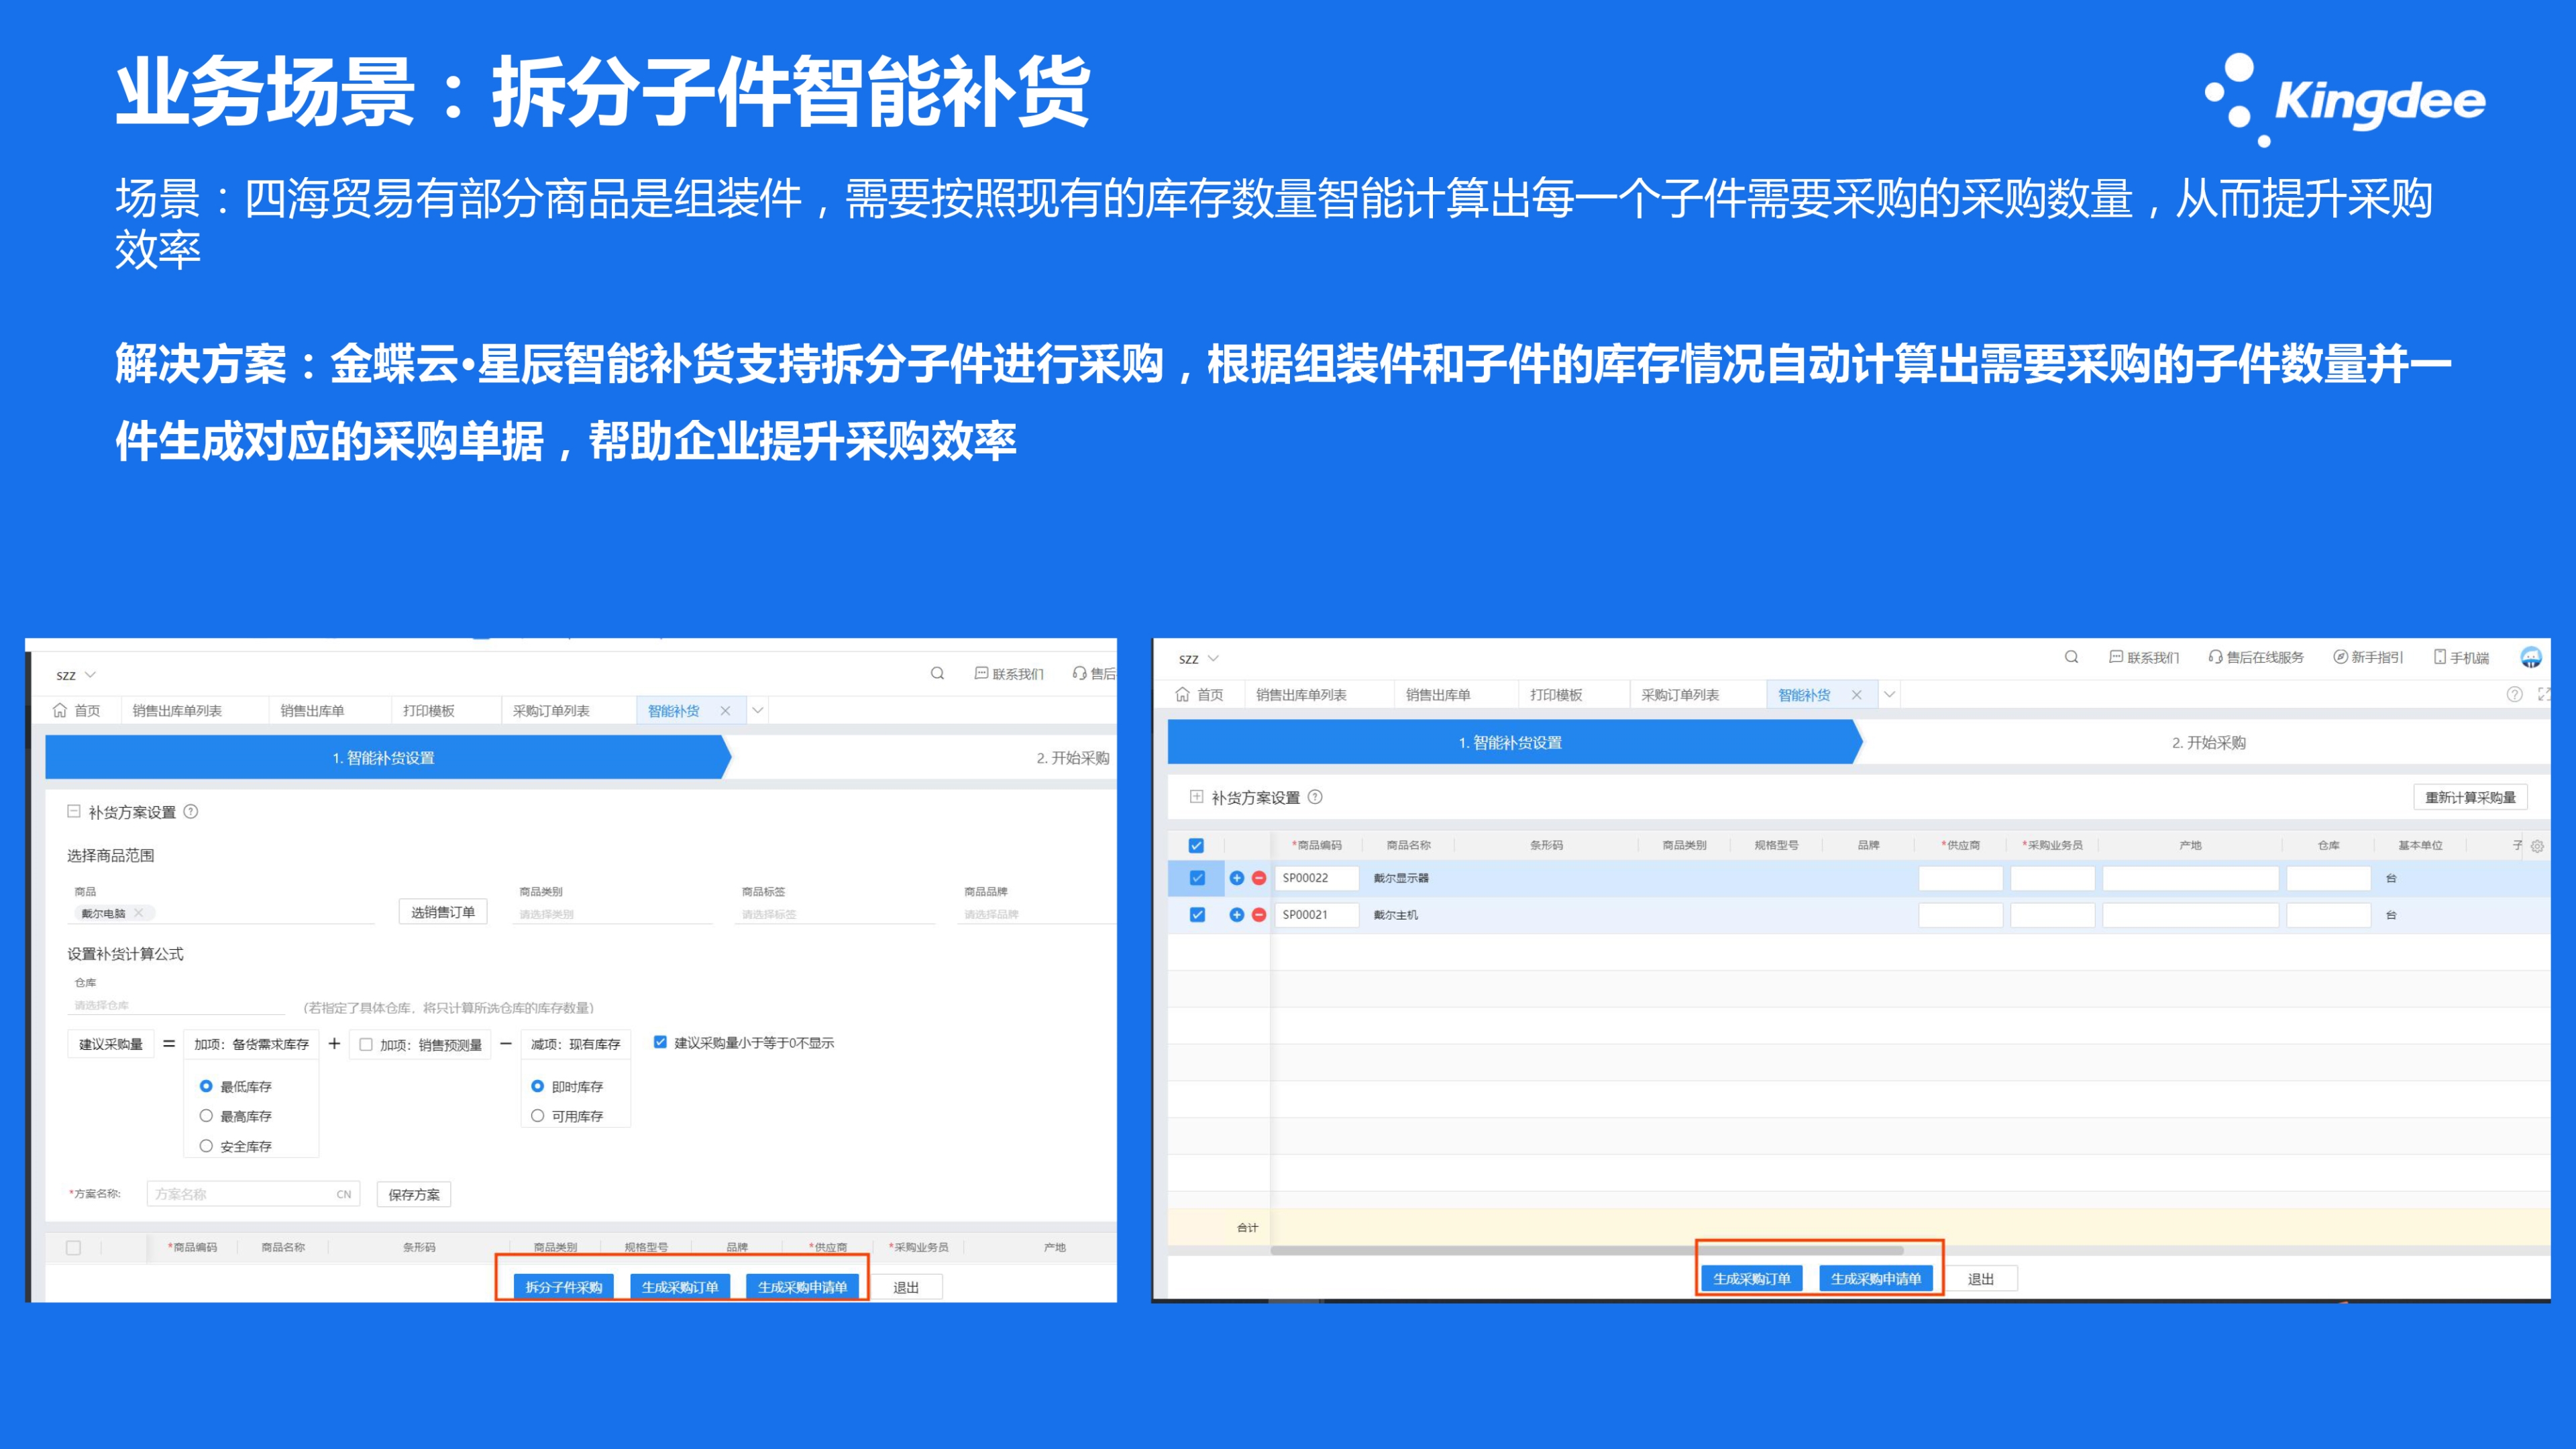
Task: Select the 最高库存 radio option
Action: coord(206,1116)
